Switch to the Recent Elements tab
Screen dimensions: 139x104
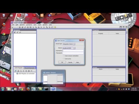coord(30,68)
